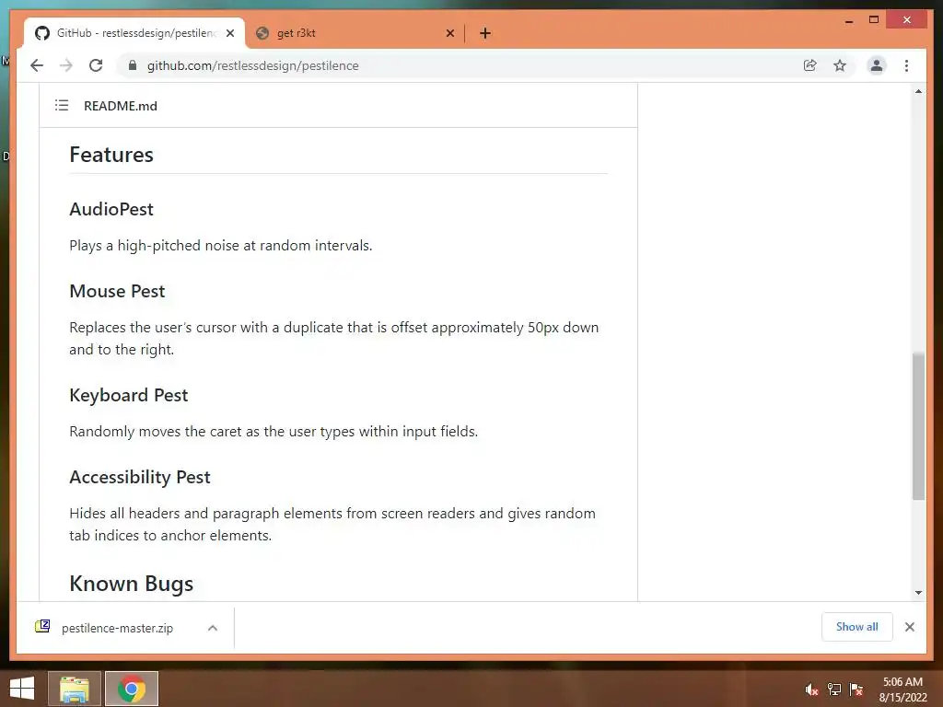
Task: Click the Mouse Pest heading
Action: point(117,291)
